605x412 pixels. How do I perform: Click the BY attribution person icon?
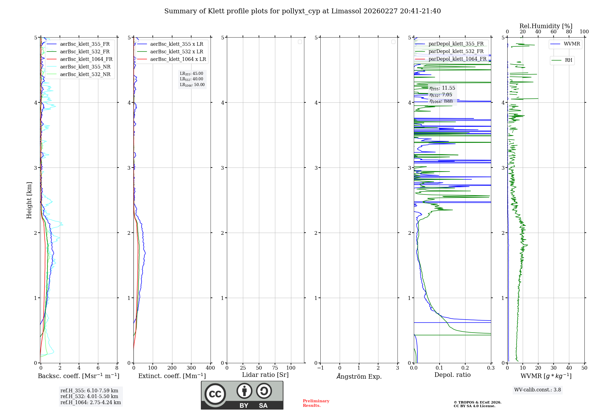(244, 391)
